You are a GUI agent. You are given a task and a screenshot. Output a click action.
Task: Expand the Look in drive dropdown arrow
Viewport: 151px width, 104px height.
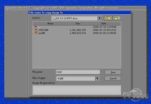tap(99, 18)
